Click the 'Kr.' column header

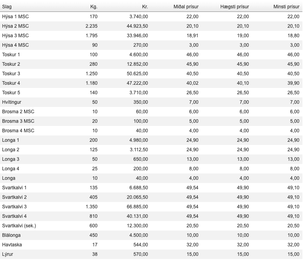[x=145, y=7]
